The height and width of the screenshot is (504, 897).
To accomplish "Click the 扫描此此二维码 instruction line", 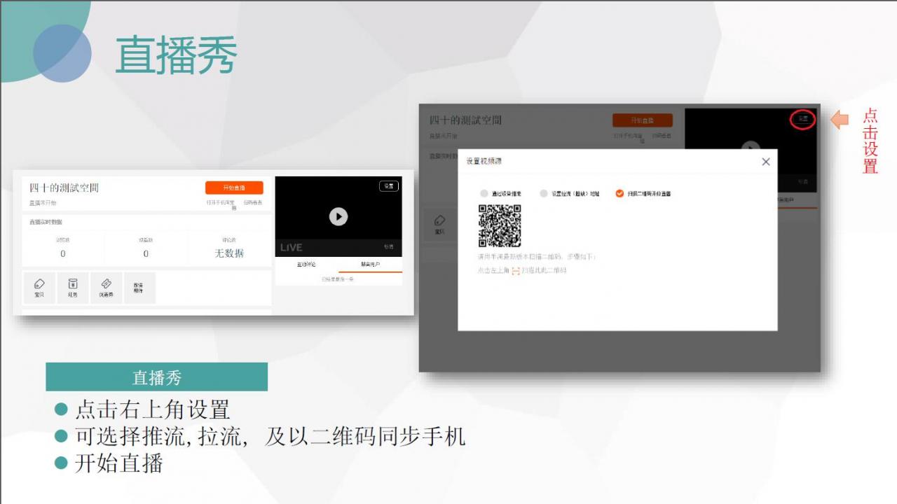I will [521, 270].
